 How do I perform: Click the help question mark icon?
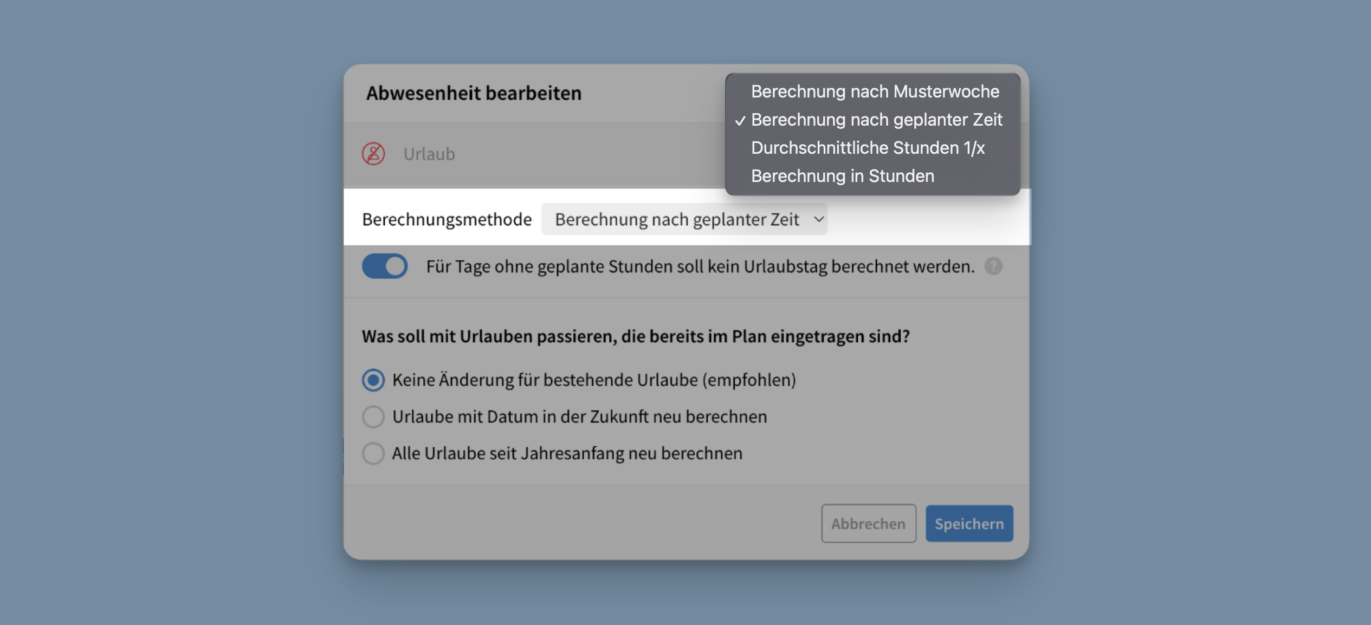click(x=993, y=266)
